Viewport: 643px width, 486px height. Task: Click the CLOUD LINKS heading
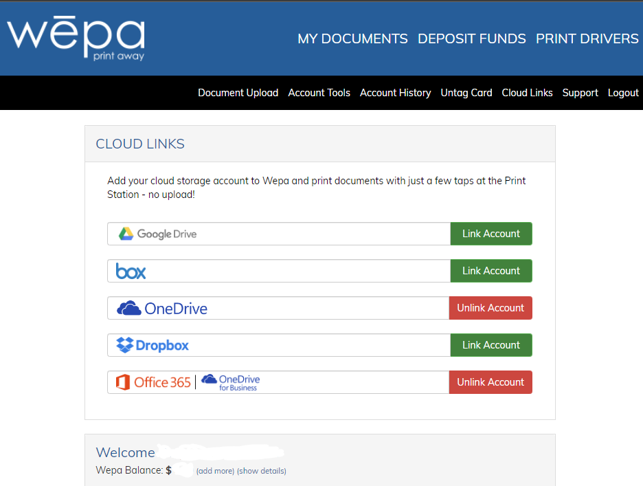click(140, 144)
